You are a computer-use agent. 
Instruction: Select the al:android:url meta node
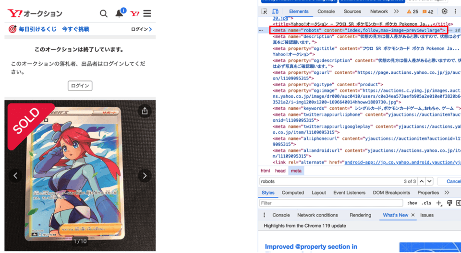tap(366, 153)
